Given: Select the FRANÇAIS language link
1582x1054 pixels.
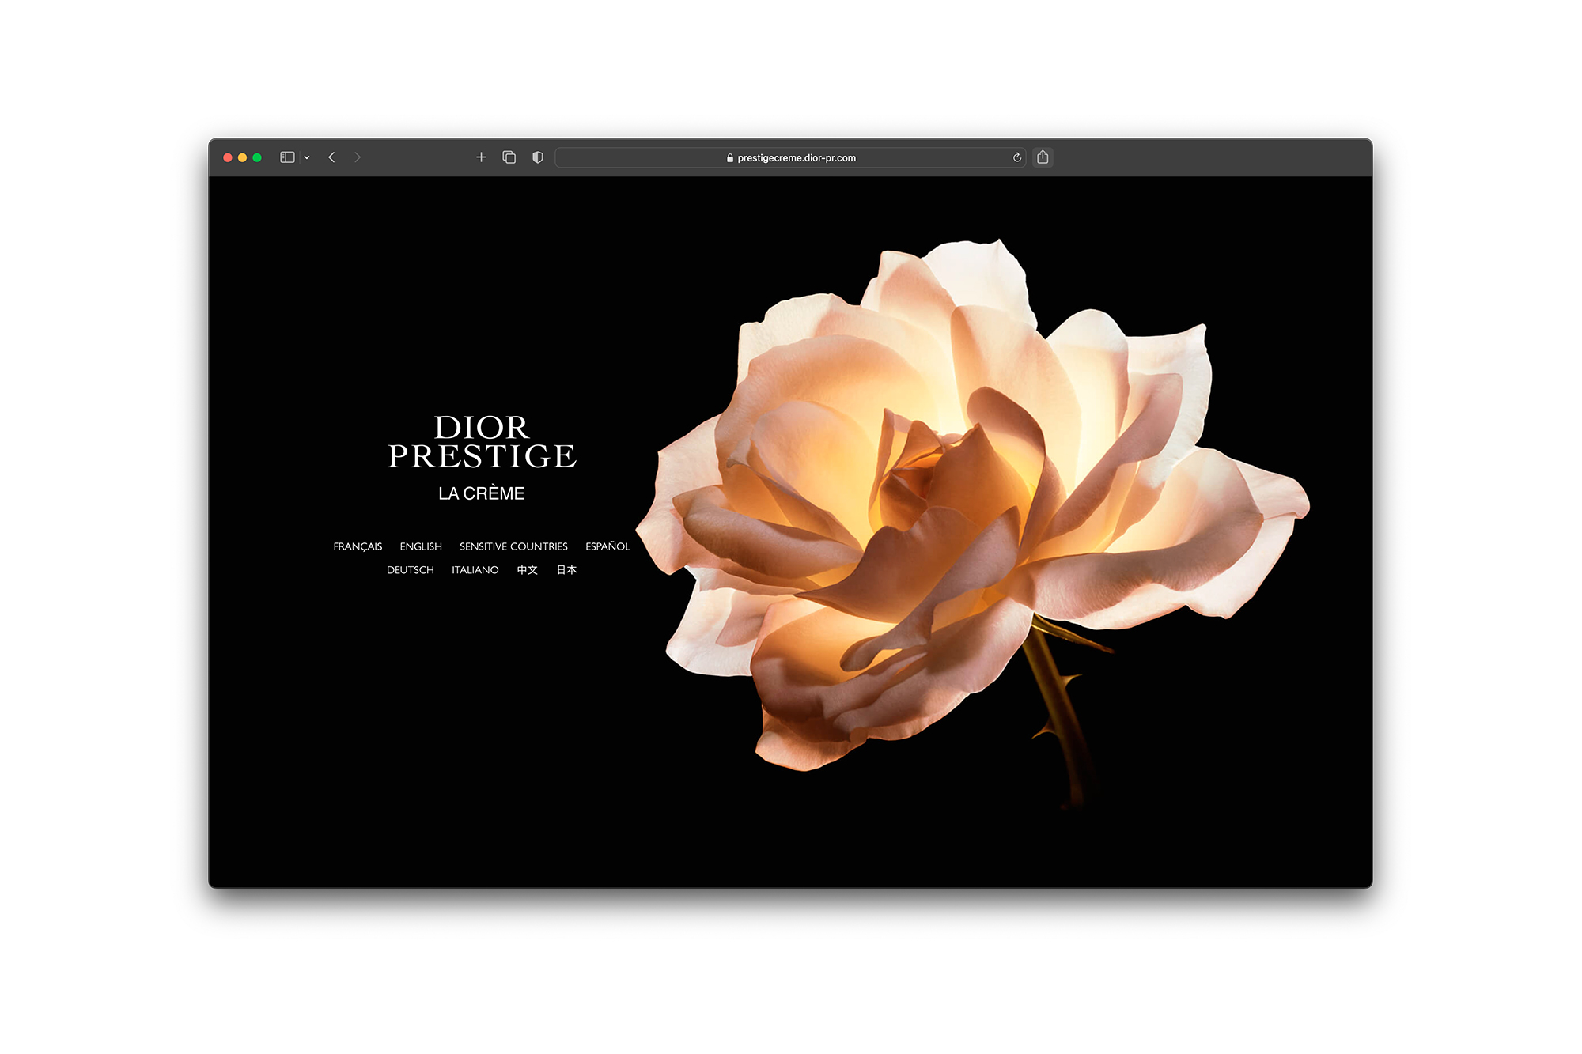Looking at the screenshot, I should (358, 546).
